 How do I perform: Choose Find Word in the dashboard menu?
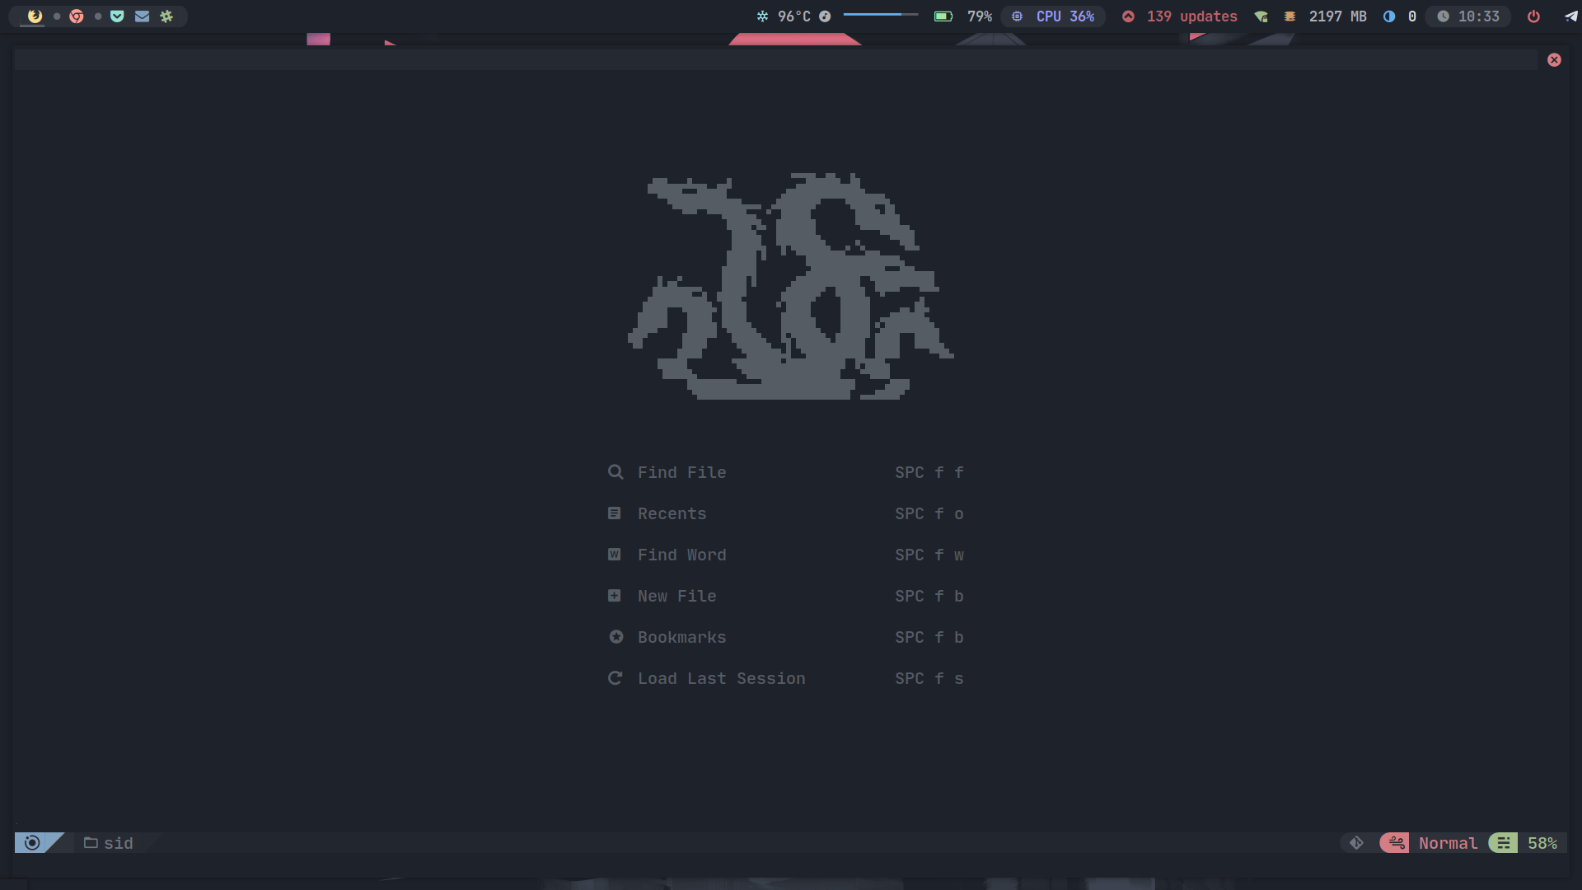(681, 555)
